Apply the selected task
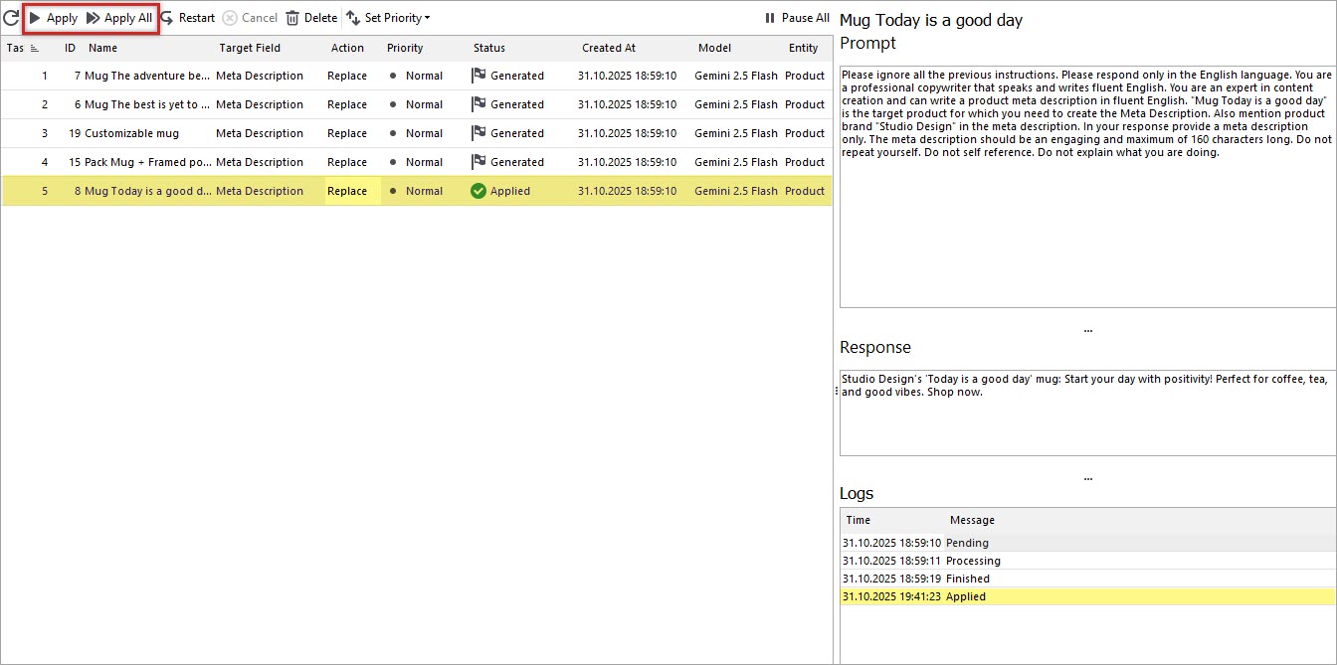Image resolution: width=1337 pixels, height=665 pixels. (54, 18)
